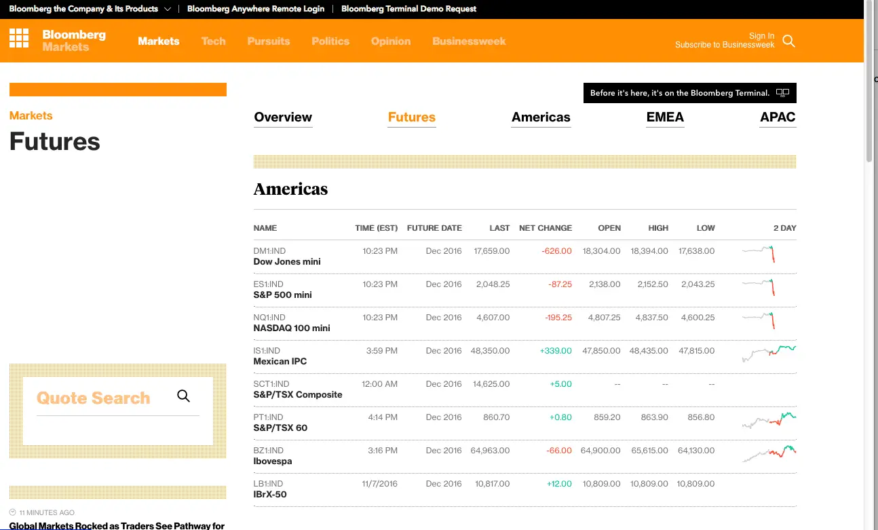Open the Tech section in navigation

coord(213,41)
